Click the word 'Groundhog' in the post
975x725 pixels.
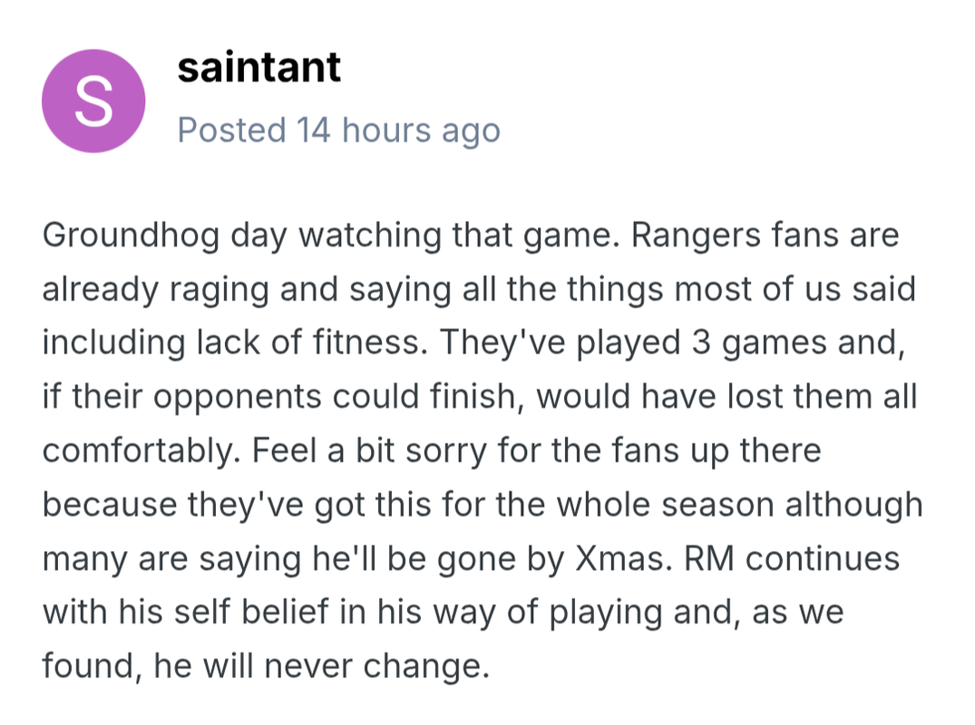[131, 236]
